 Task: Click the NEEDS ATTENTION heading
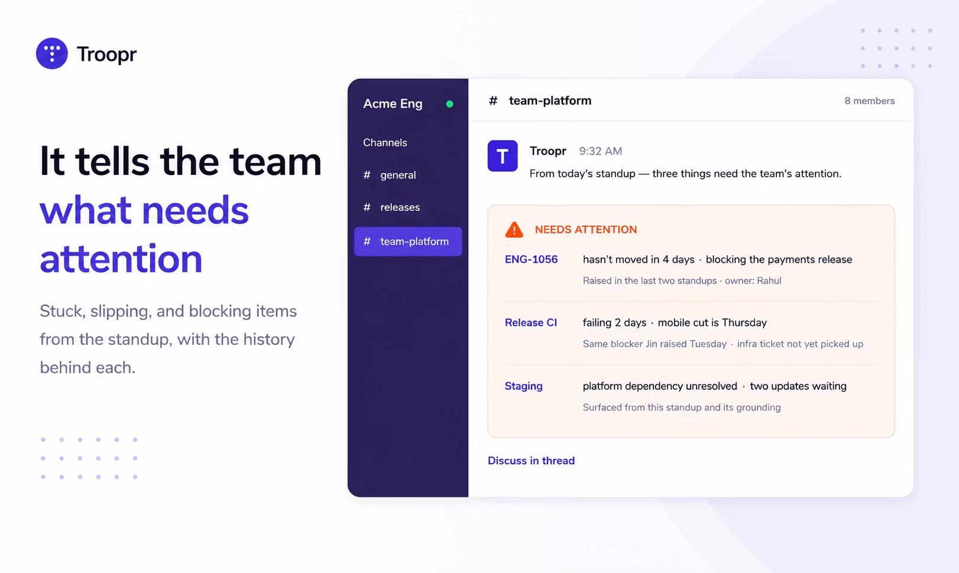[x=586, y=230]
